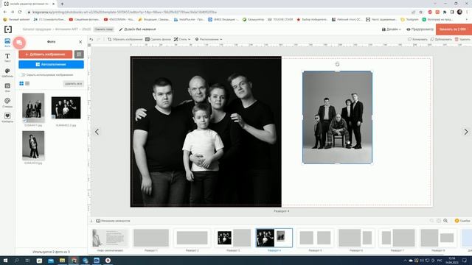Image resolution: width=472 pixels, height=265 pixels.
Task: Click the red Add images button
Action: 46,54
